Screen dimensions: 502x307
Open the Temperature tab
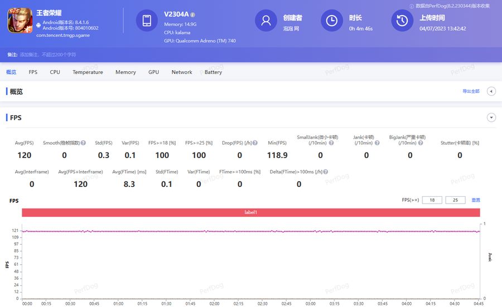[x=88, y=72]
